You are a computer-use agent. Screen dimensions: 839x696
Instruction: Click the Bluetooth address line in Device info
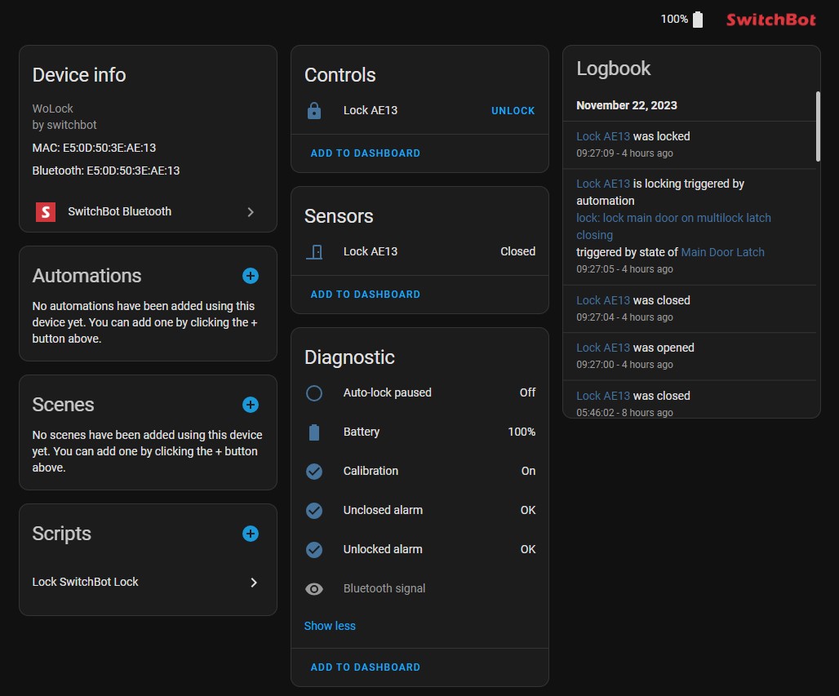tap(106, 171)
